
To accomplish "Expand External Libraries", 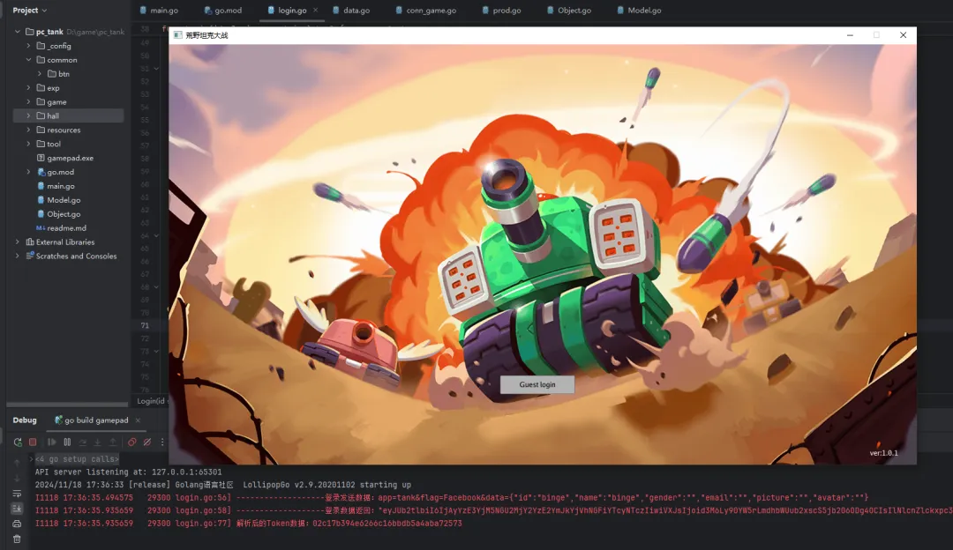I will click(x=17, y=242).
